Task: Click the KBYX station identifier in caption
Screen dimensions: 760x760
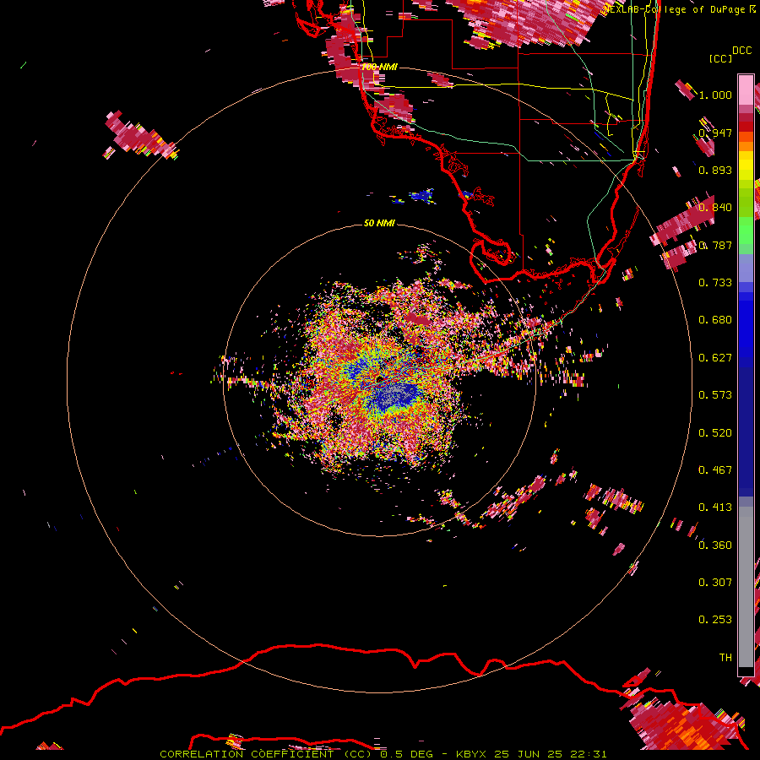Action: pos(470,754)
